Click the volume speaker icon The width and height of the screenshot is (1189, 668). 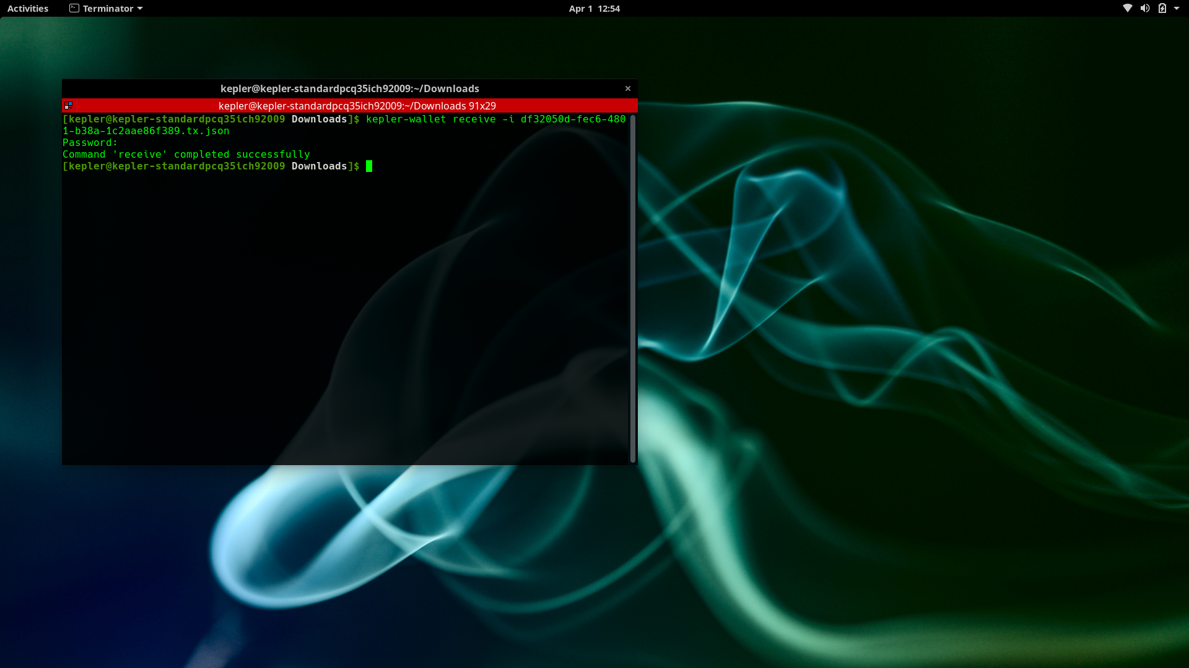click(1145, 9)
